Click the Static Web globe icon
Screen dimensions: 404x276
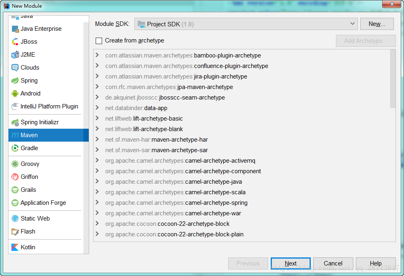[15, 219]
